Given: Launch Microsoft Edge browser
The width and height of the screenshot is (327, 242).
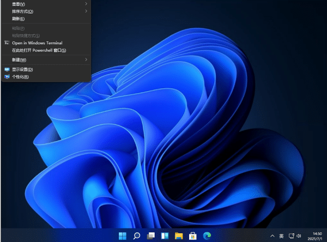Looking at the screenshot, I should 206,235.
